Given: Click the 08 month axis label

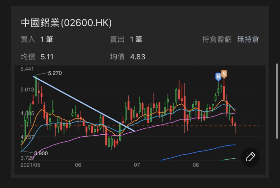Looking at the screenshot, I should [196, 165].
